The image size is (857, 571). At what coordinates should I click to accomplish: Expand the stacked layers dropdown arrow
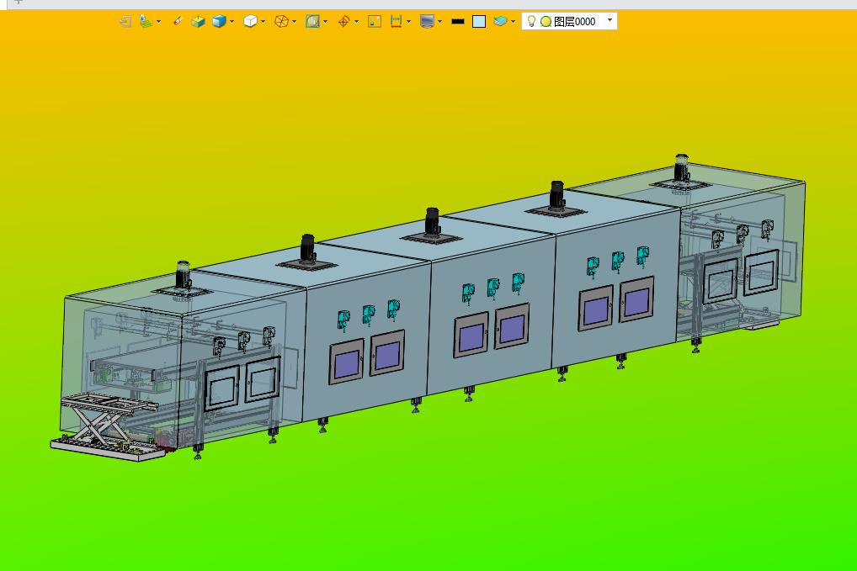click(x=513, y=22)
